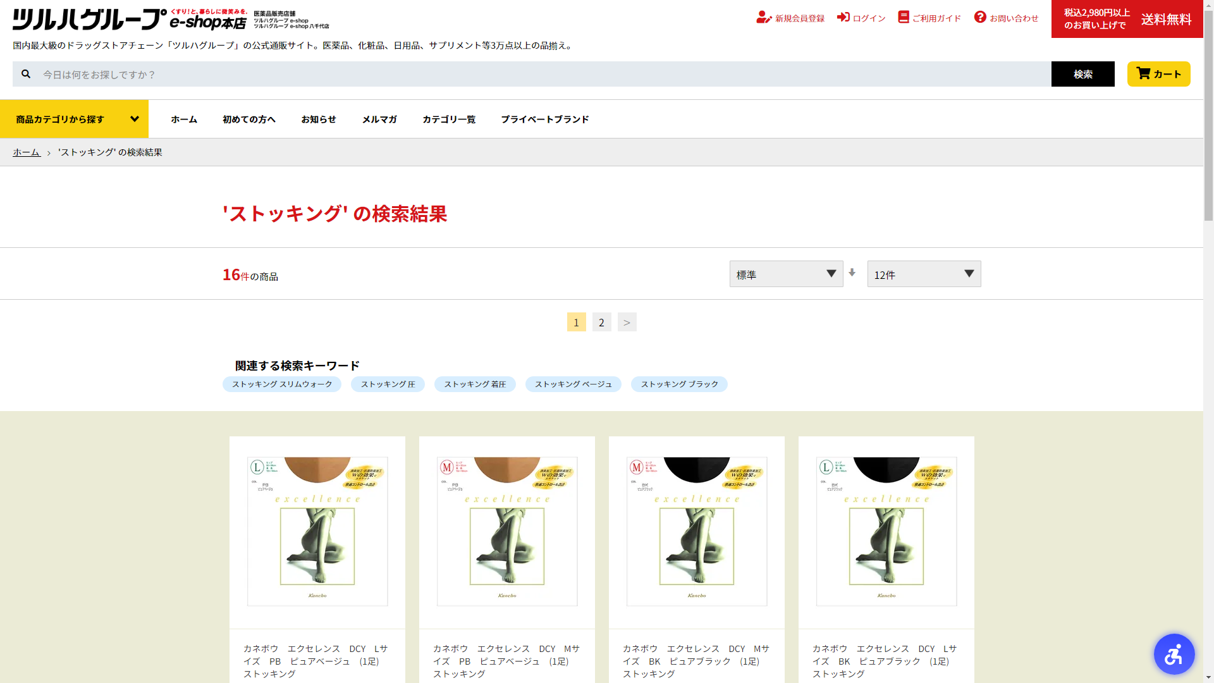
Task: Open カテゴリ一覧 in the navigation bar
Action: click(449, 119)
